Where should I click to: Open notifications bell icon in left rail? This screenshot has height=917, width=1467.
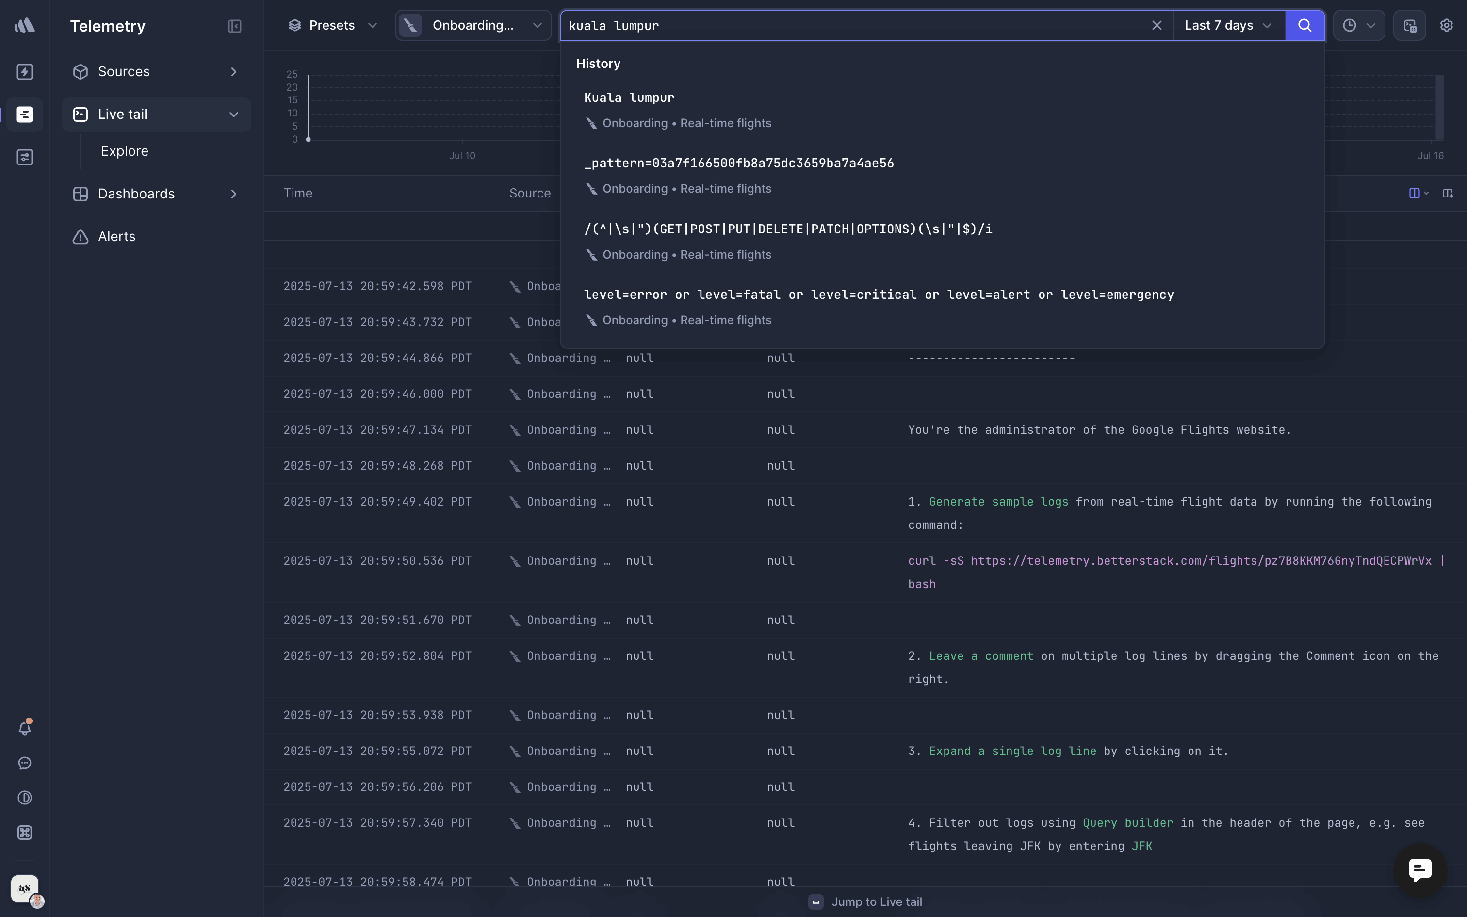(x=25, y=727)
